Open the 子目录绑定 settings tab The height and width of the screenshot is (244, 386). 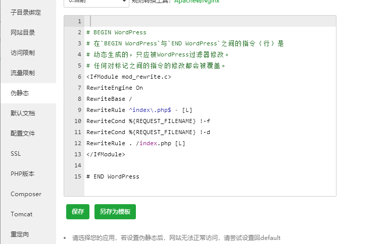26,12
